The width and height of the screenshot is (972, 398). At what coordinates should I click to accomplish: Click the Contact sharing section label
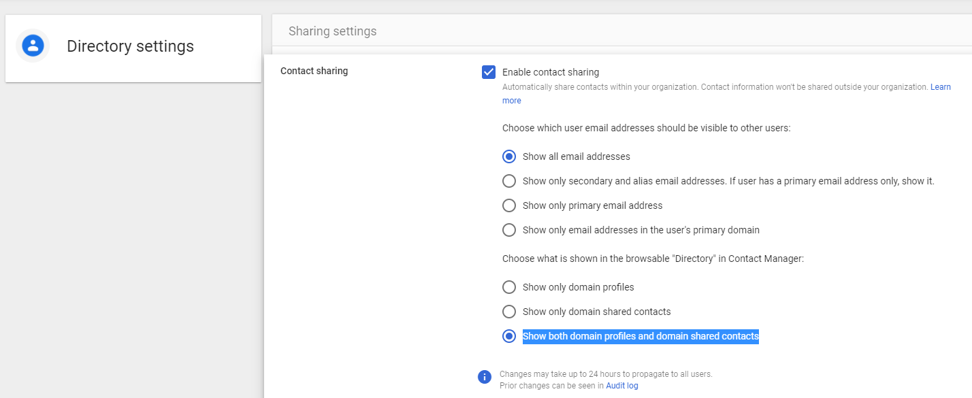(x=314, y=71)
